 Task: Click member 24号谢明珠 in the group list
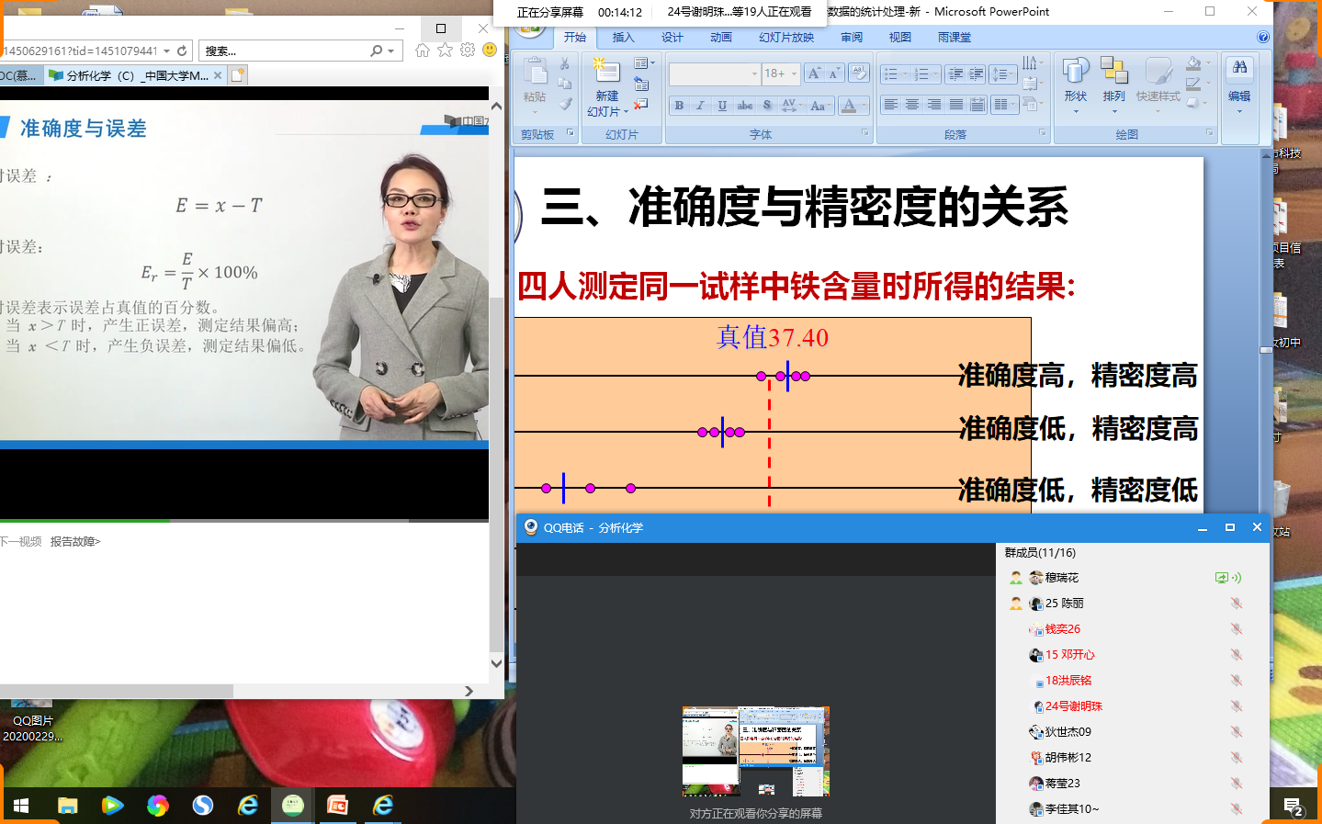coord(1073,706)
